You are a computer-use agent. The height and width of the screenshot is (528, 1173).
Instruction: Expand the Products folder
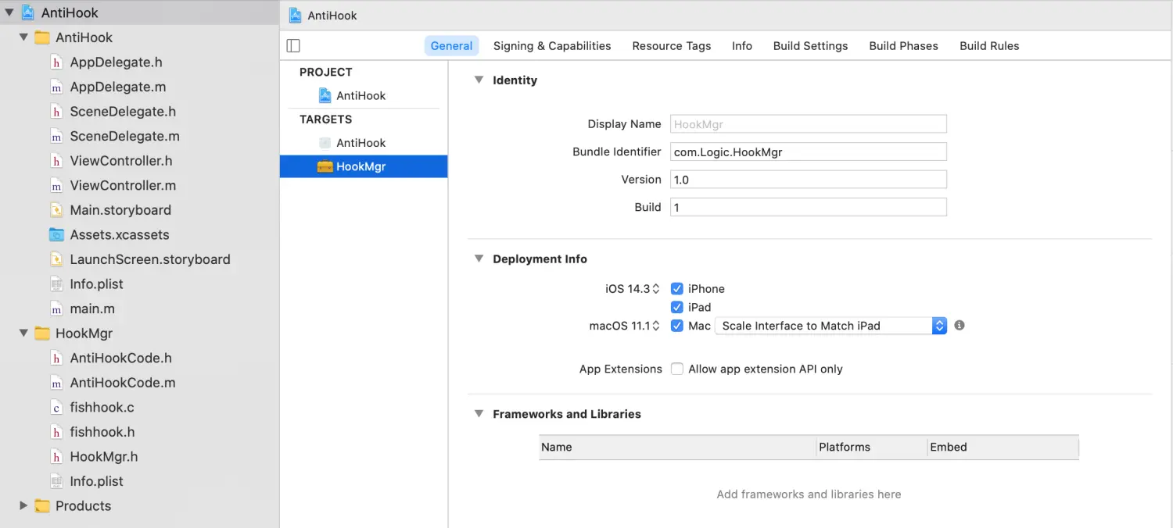(23, 506)
